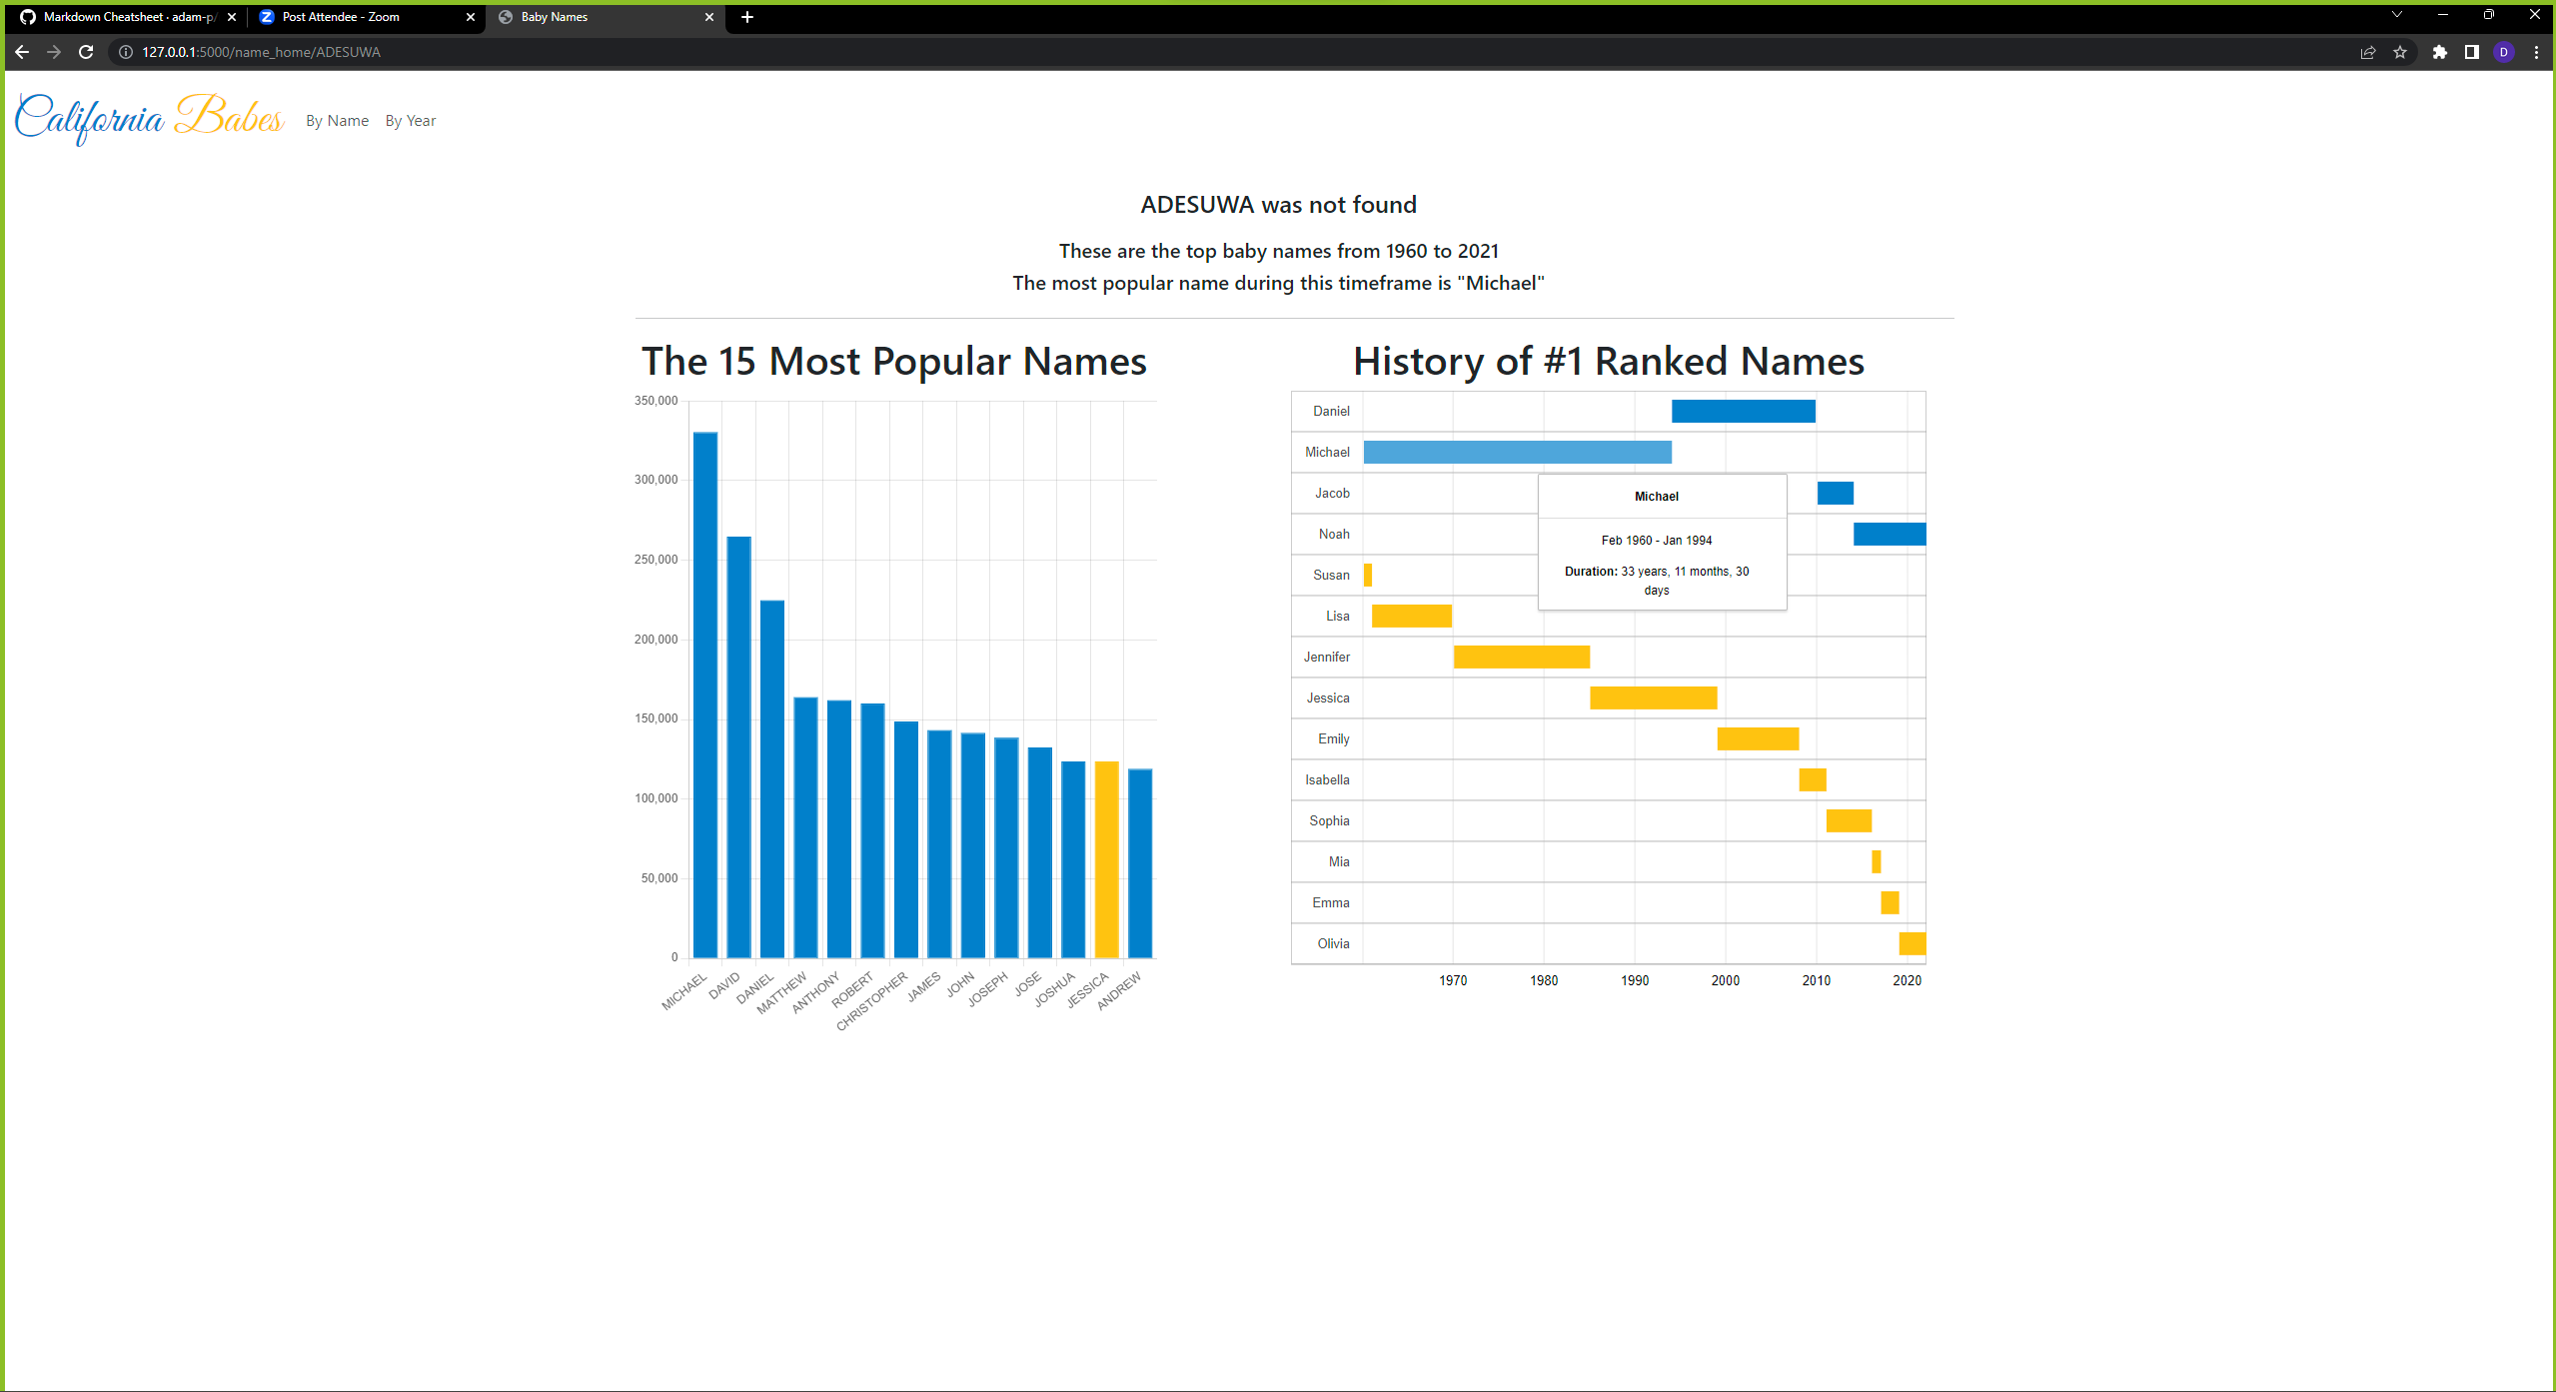Click the DANIEL bar in the bar chart
2556x1392 pixels.
pos(772,778)
